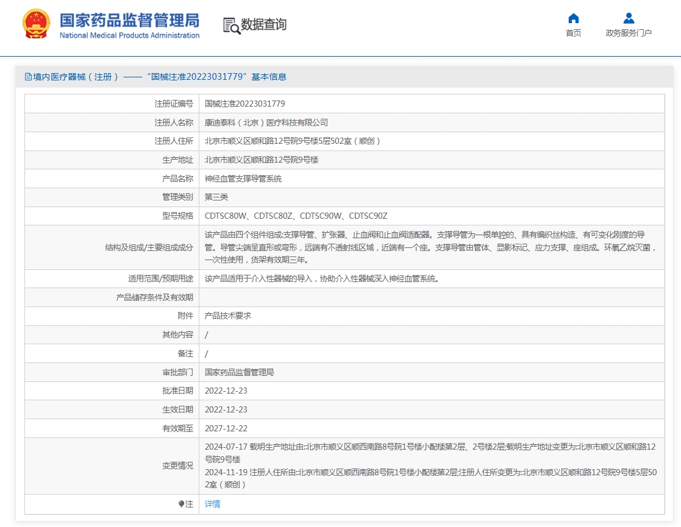Click the 首页 label
The width and height of the screenshot is (681, 527).
tap(573, 33)
